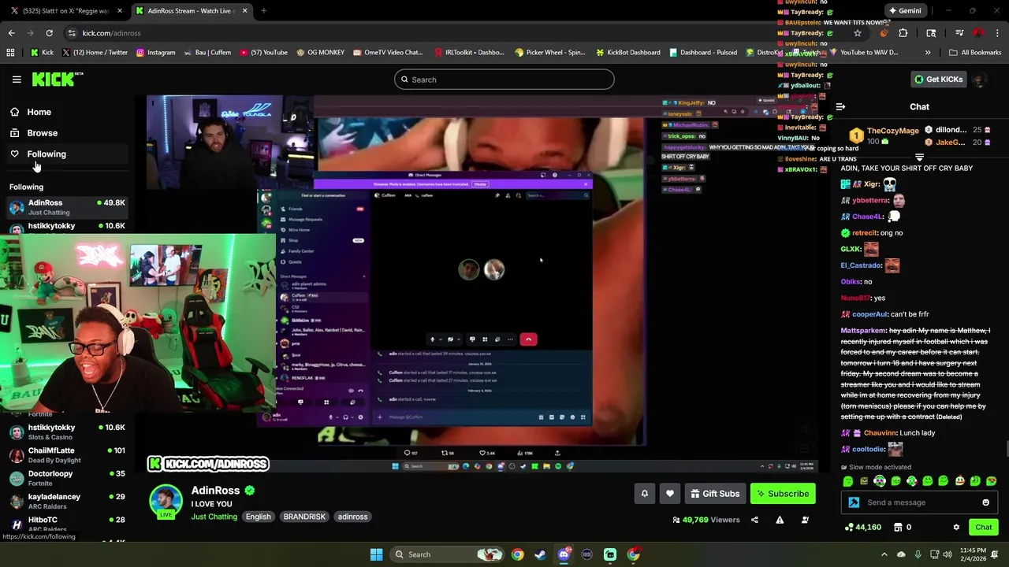Open the KickBot Dashboard bookmark
The height and width of the screenshot is (567, 1009).
point(628,53)
